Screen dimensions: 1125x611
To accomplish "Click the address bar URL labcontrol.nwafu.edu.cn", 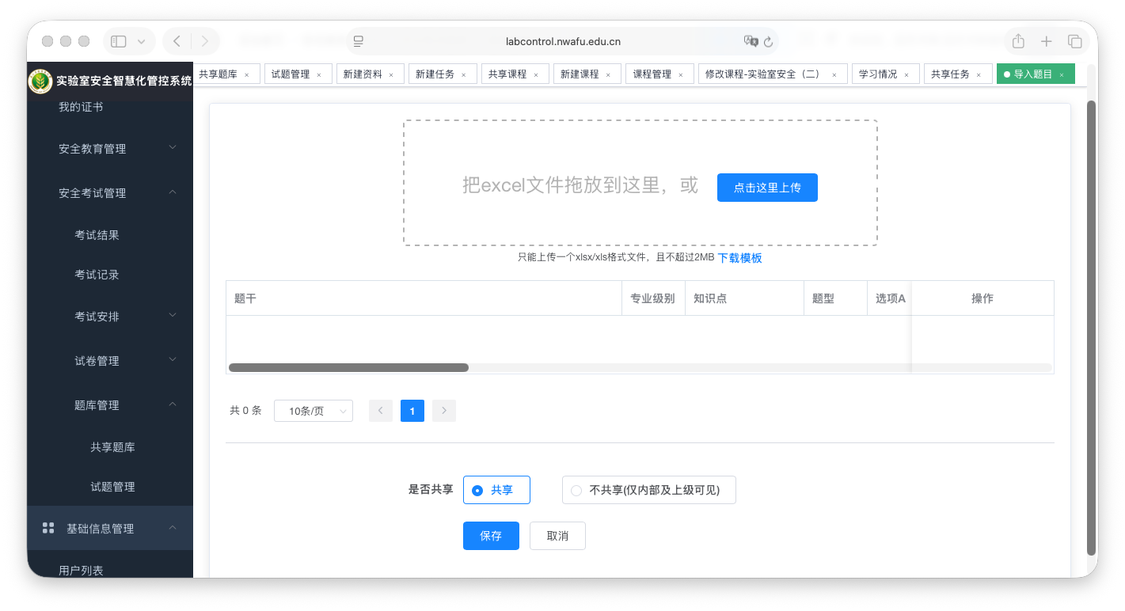I will point(563,41).
